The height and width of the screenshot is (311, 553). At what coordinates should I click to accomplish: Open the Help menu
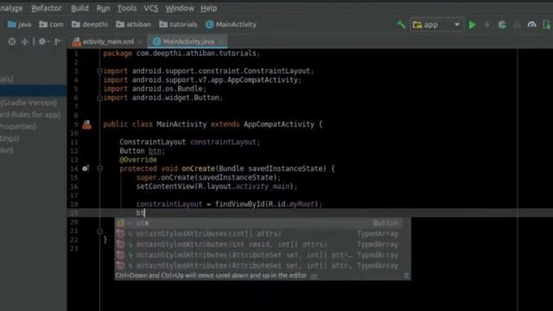pos(209,8)
